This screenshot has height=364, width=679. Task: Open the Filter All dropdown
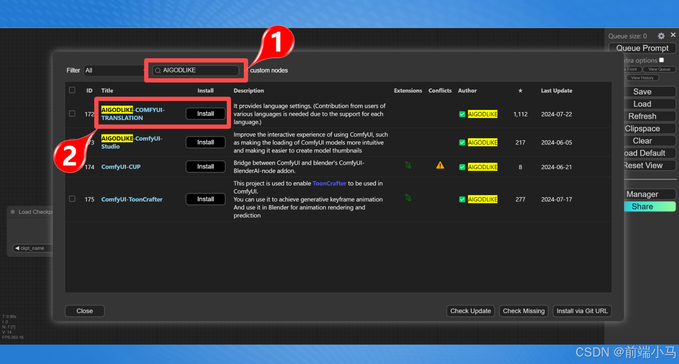114,71
